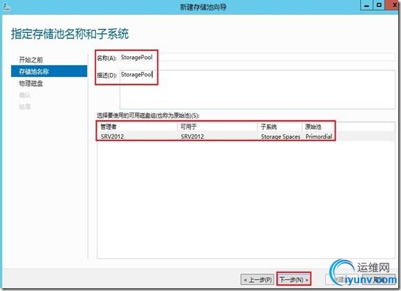
Task: Select the 开始之前 wizard step
Action: coord(31,60)
